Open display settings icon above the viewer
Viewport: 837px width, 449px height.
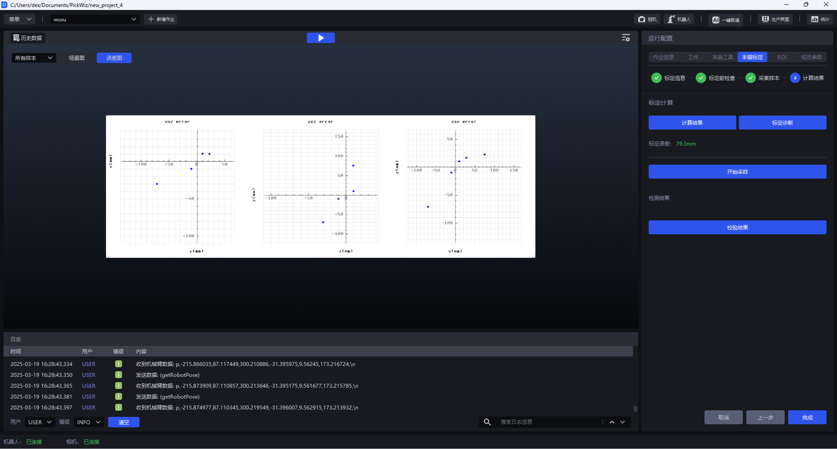click(x=626, y=38)
